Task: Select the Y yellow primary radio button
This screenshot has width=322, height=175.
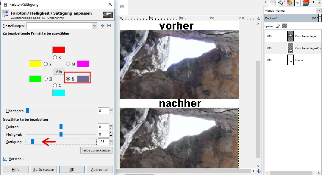Action: pos(46,64)
